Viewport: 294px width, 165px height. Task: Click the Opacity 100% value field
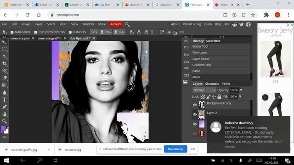coord(234,90)
